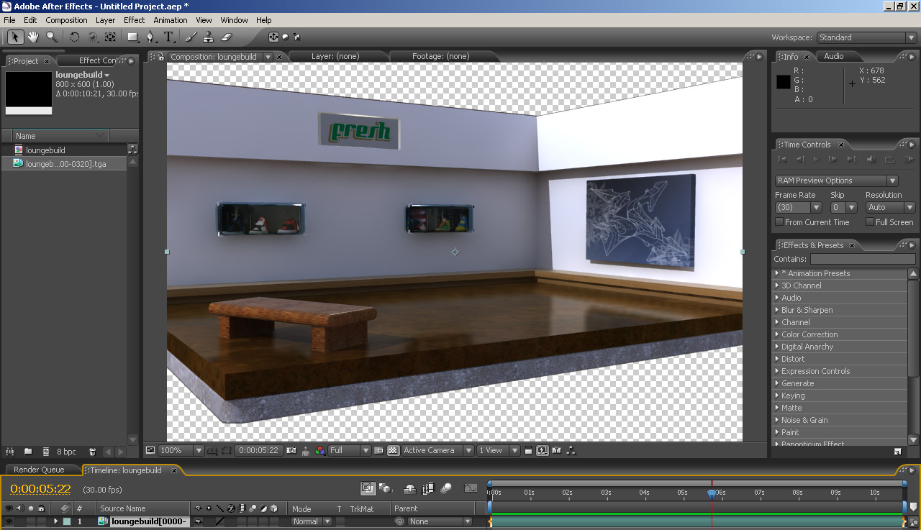Hide the loungebuild layer using its eye toggle
Viewport: 921px width, 530px height.
9,521
